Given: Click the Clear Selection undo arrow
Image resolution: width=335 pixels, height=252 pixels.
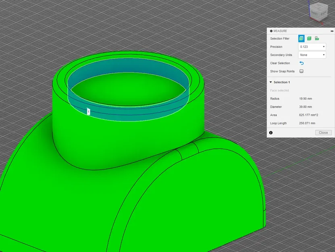Looking at the screenshot, I should (302, 63).
